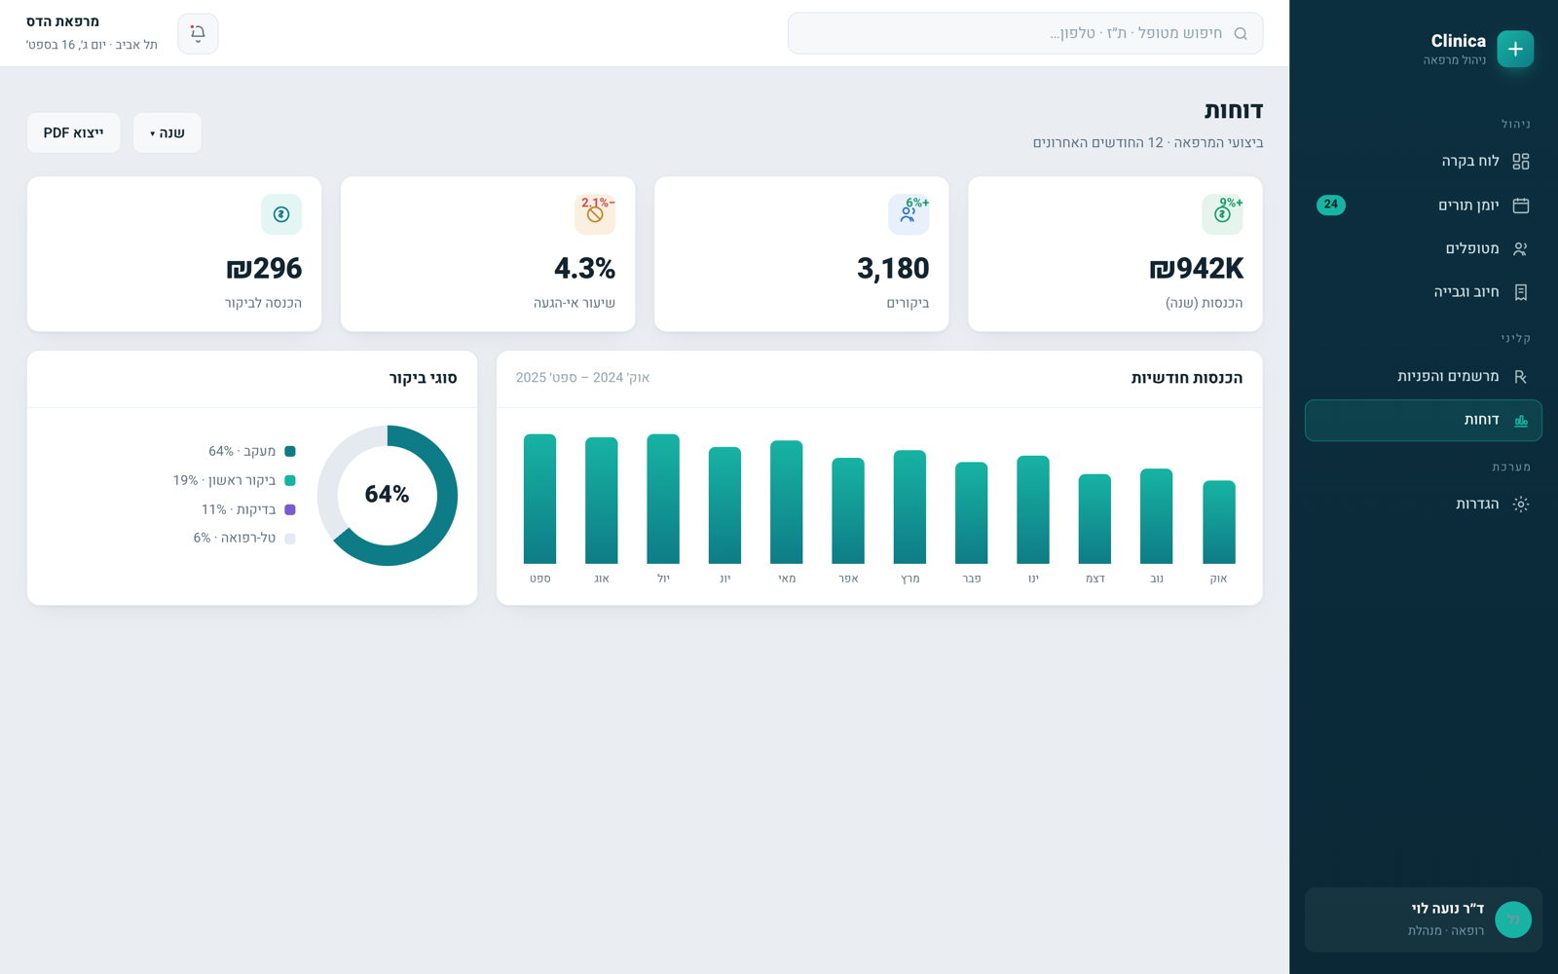Click the ייצוא PDF button

[74, 132]
